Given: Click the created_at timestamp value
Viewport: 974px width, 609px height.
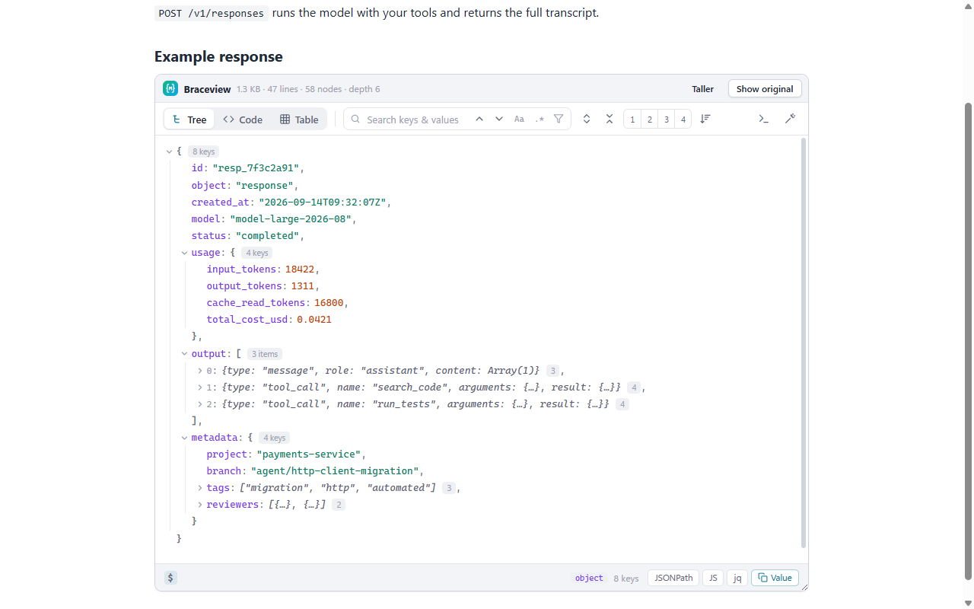Looking at the screenshot, I should pyautogui.click(x=324, y=202).
